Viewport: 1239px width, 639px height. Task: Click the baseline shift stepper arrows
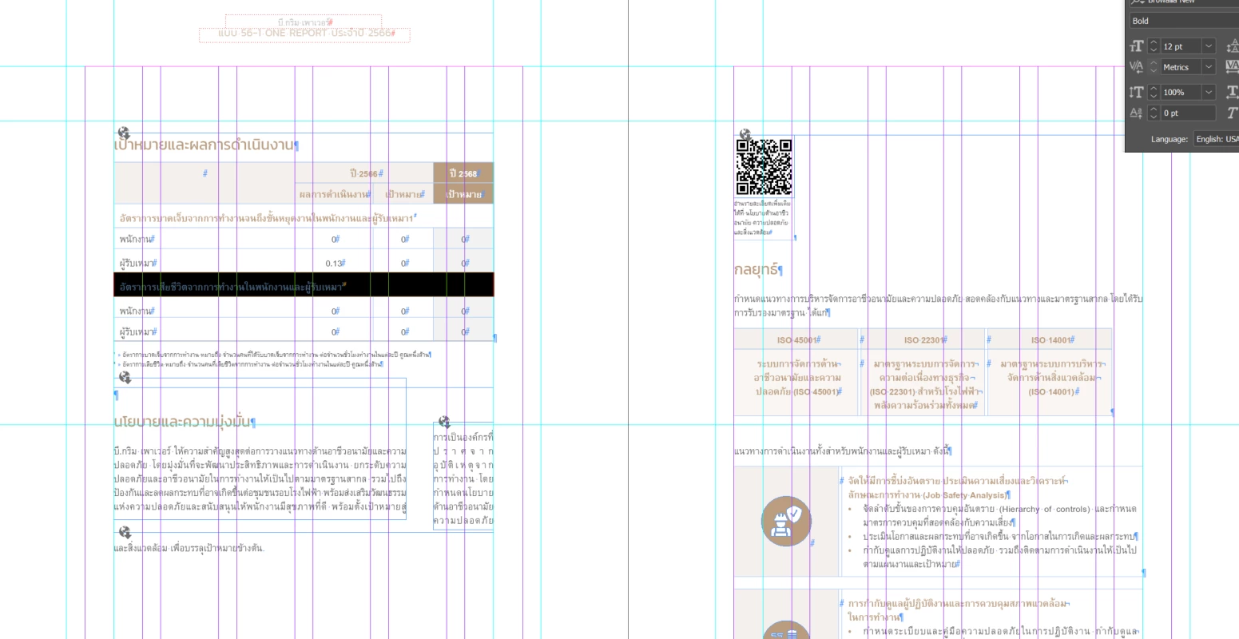[1153, 113]
